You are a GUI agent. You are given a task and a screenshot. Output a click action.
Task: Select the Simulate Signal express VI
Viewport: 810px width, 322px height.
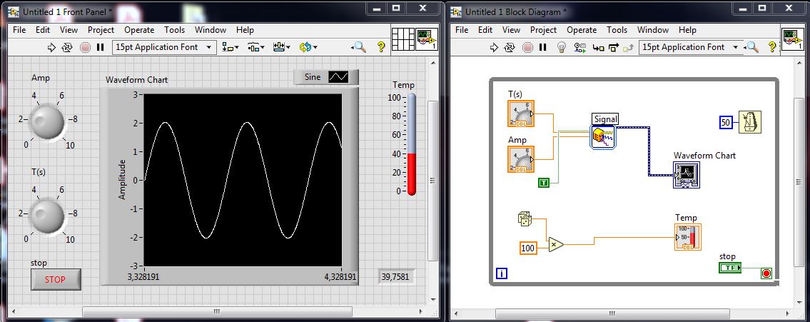point(603,136)
